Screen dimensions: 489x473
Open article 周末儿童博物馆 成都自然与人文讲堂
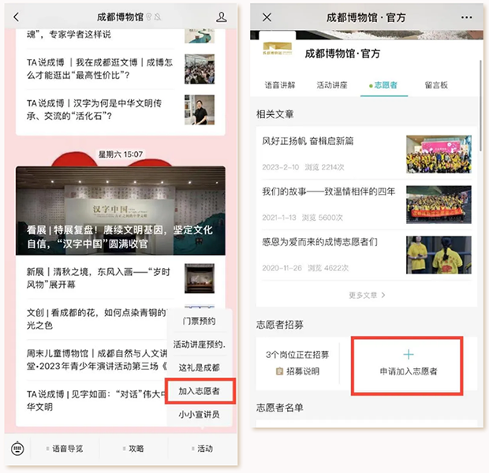coord(97,359)
